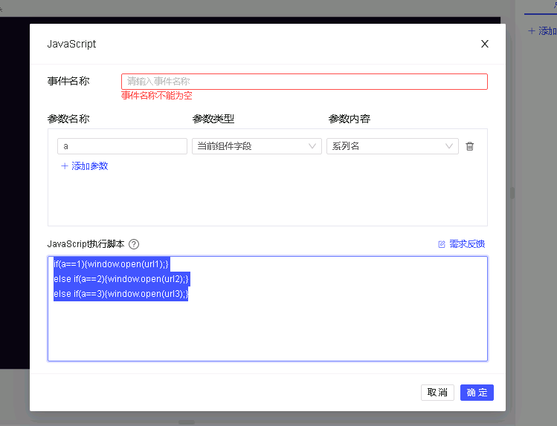Viewport: 557px width, 426px height.
Task: Open the 需求反馈 feedback link
Action: coord(462,244)
